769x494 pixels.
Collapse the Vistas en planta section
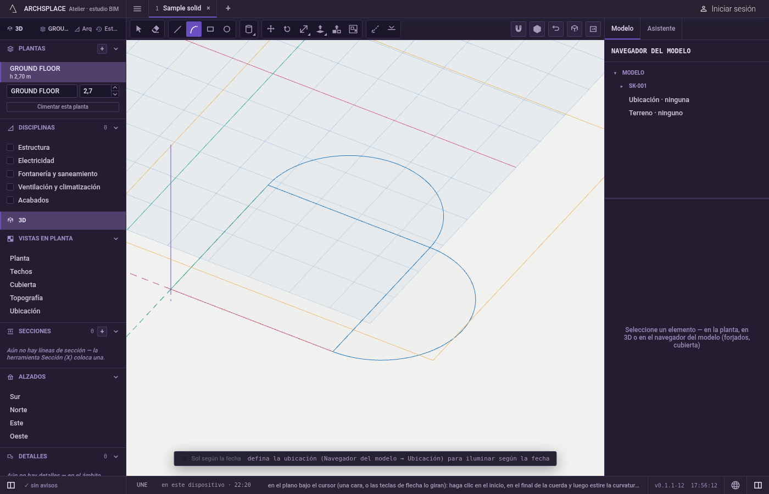[116, 239]
